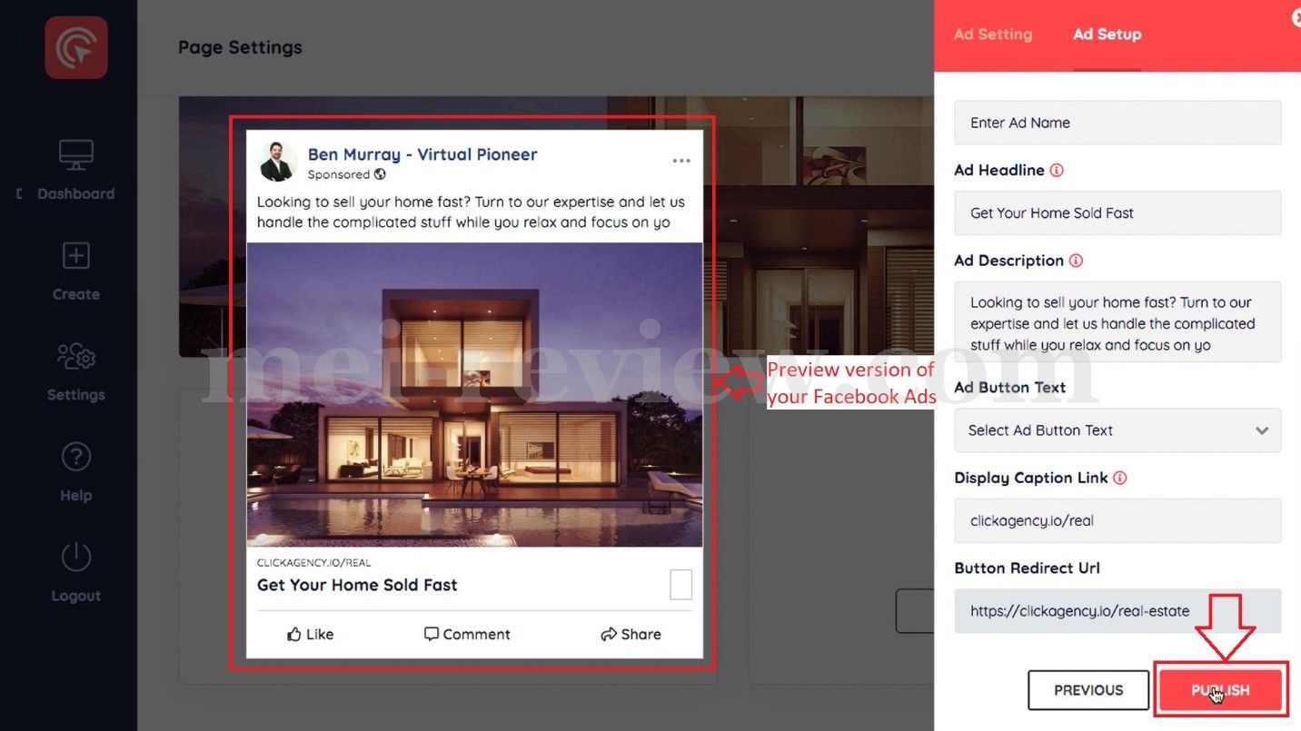1301x731 pixels.
Task: Switch to the Ad Setting tab
Action: point(993,35)
